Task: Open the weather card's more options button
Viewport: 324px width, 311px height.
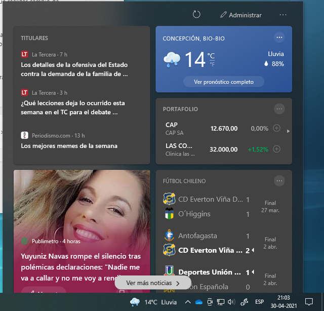Action: [279, 37]
